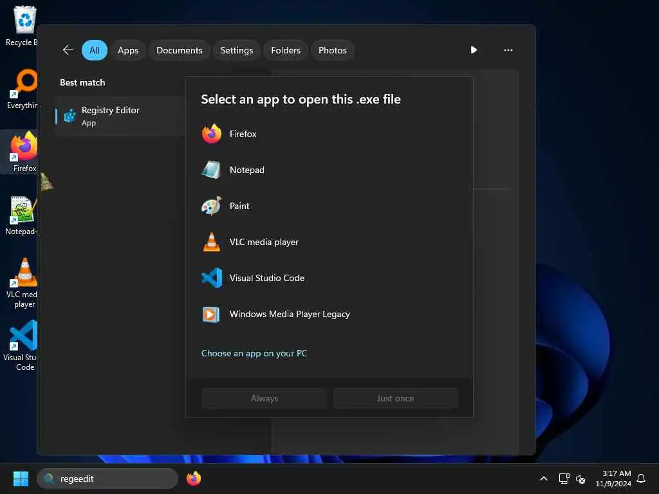Choose Firefox label in app list
Viewport: 659px width, 494px height.
tap(243, 134)
